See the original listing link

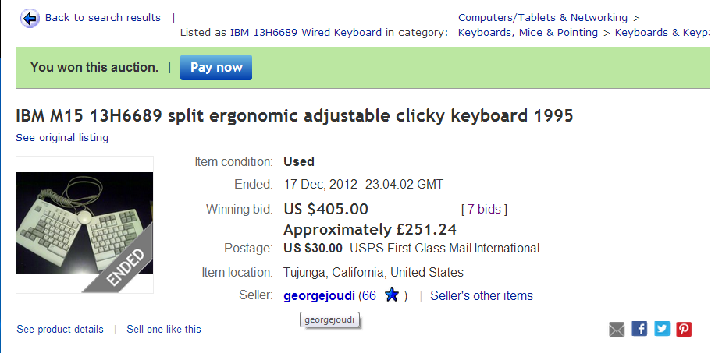62,138
